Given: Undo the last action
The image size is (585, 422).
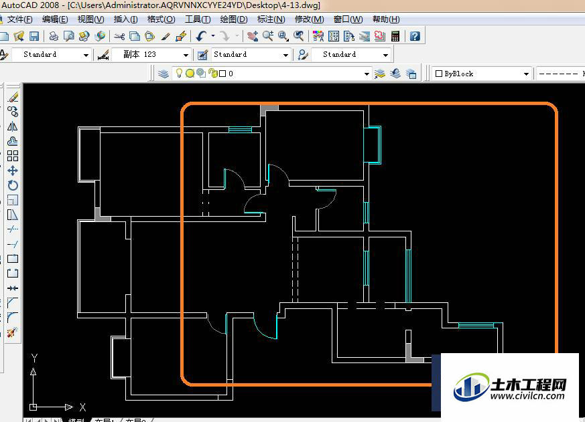Looking at the screenshot, I should pyautogui.click(x=201, y=36).
